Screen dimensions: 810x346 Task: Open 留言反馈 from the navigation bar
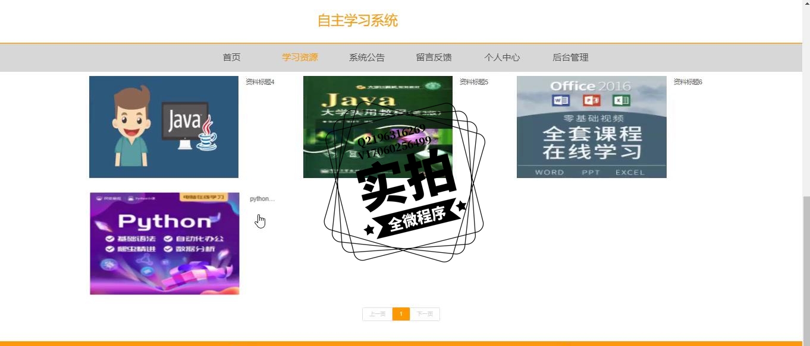coord(434,58)
